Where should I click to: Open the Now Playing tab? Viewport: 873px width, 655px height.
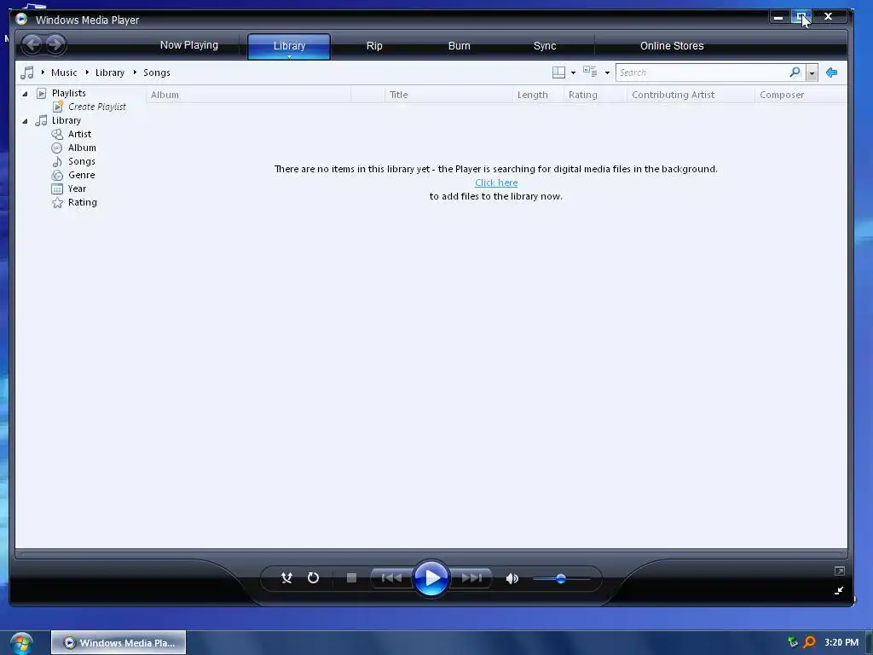(189, 45)
